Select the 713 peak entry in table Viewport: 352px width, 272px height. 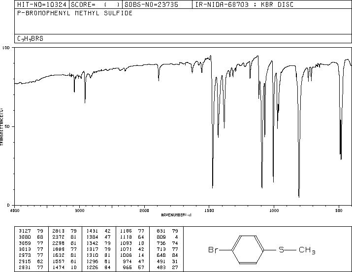click(x=161, y=249)
